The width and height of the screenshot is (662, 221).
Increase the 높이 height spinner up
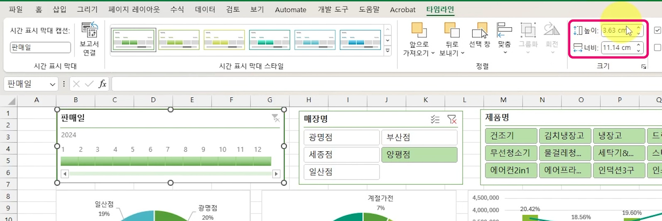638,28
